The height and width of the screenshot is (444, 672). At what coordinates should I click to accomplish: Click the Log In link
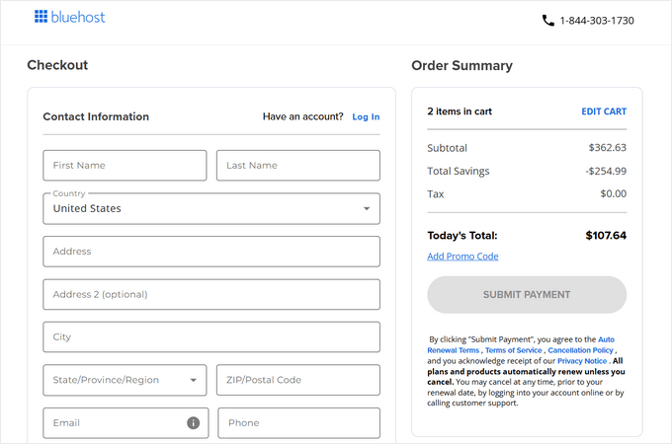pos(366,116)
